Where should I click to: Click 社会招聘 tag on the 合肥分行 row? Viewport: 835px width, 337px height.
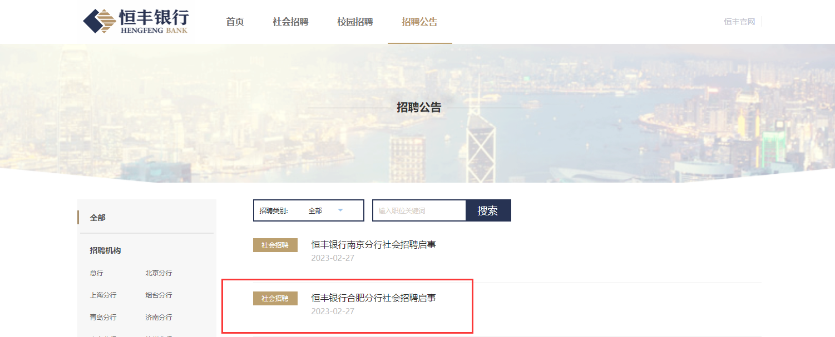pyautogui.click(x=275, y=298)
